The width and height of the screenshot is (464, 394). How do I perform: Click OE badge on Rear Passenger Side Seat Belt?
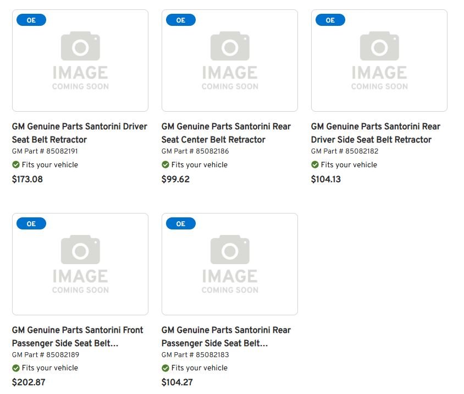coord(180,224)
